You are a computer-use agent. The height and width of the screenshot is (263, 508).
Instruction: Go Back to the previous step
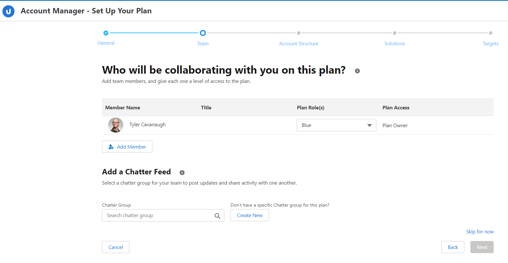click(x=453, y=247)
